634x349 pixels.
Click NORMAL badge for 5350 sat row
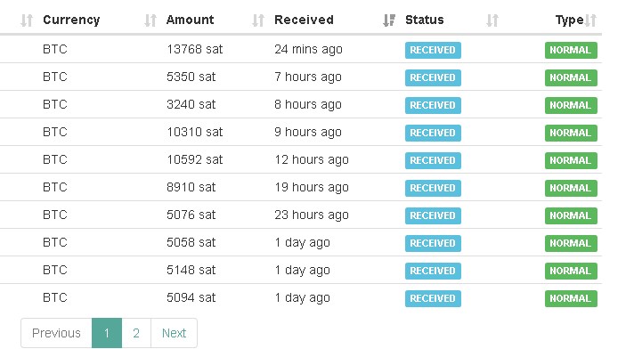(x=571, y=77)
